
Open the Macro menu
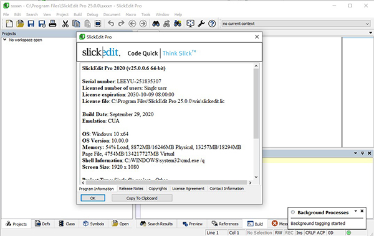[131, 14]
